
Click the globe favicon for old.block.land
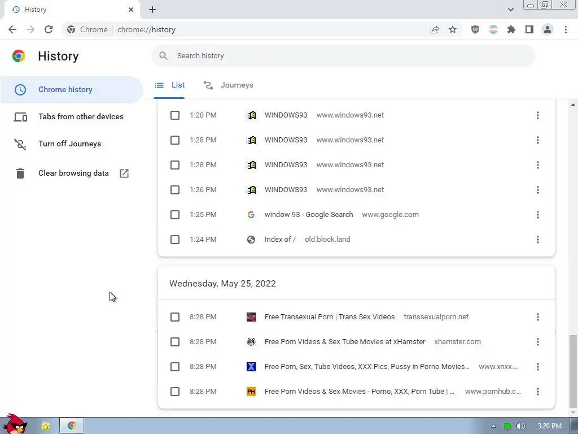click(251, 240)
